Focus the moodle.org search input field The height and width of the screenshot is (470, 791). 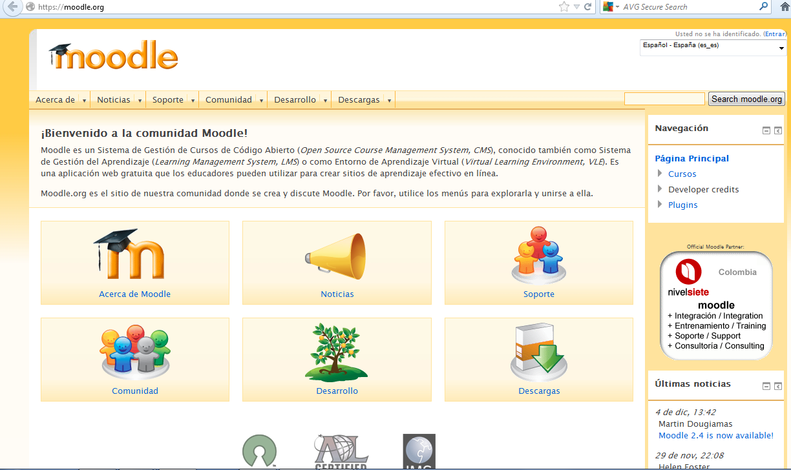click(664, 99)
